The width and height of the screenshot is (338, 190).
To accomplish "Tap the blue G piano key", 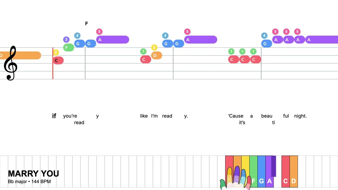I will (x=261, y=172).
